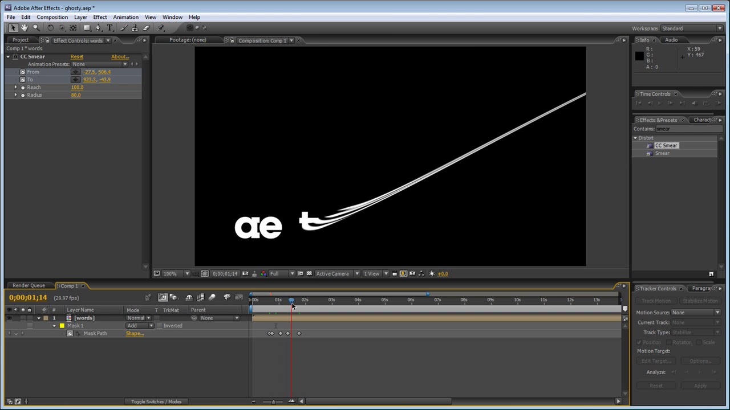This screenshot has height=410, width=730.
Task: Click the About link for CC Smear
Action: [120, 56]
